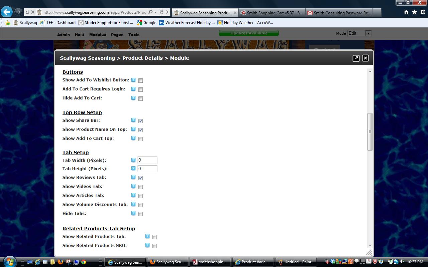Viewport: 428px width, 267px height.
Task: Launch Firefox from quick launch bar
Action: 61,262
